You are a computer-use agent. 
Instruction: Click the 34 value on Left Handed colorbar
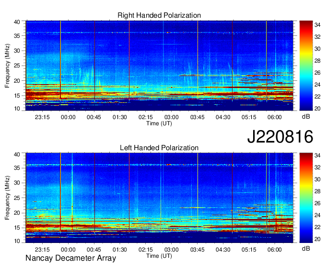317,155
